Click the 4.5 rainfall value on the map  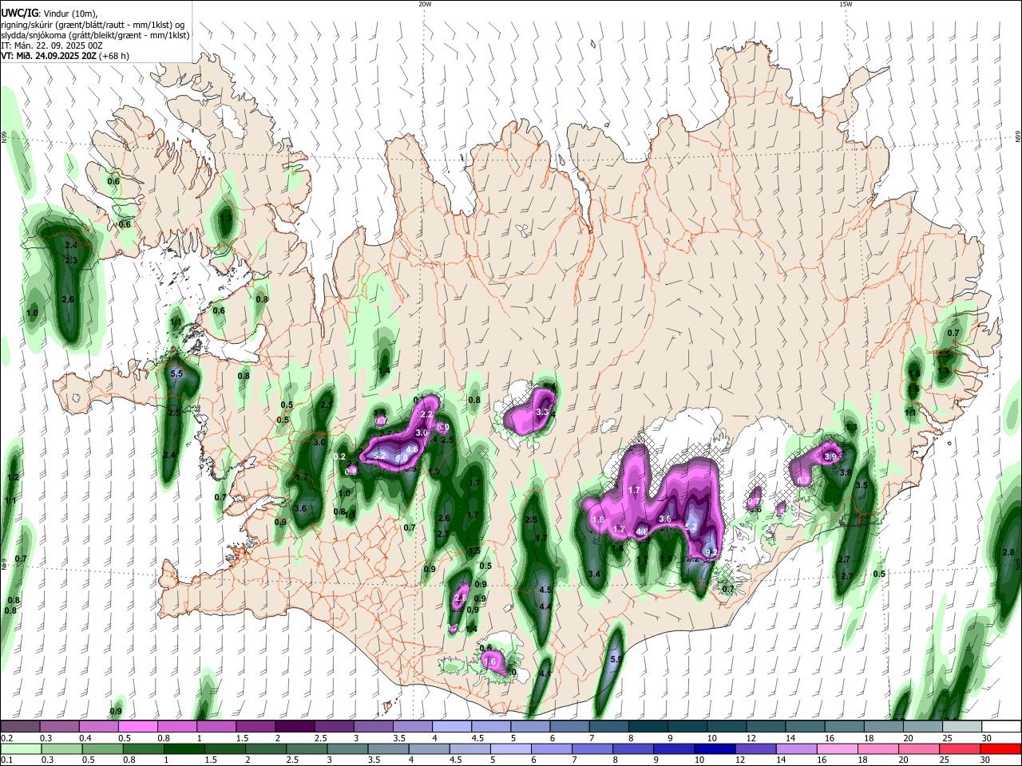coord(546,590)
